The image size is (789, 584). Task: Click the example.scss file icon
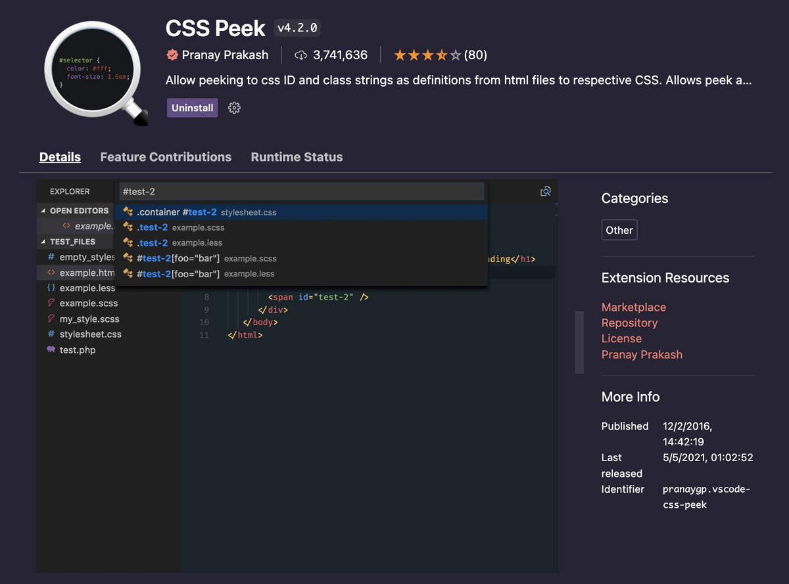(x=51, y=303)
